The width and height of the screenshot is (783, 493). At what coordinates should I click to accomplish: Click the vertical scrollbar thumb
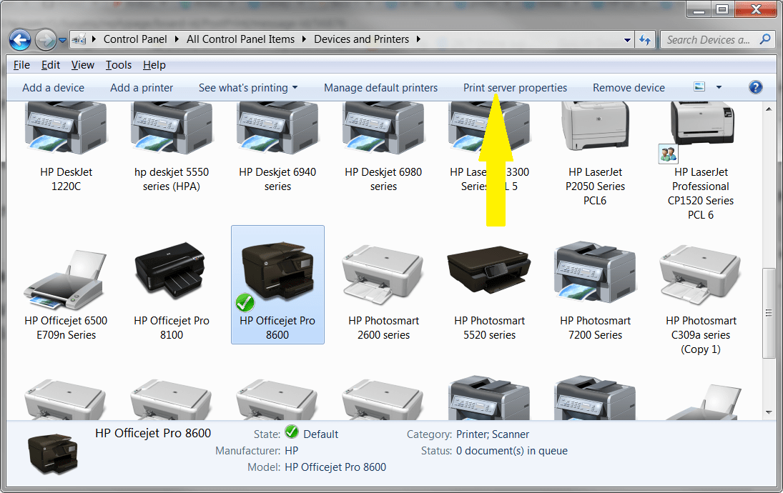click(769, 313)
